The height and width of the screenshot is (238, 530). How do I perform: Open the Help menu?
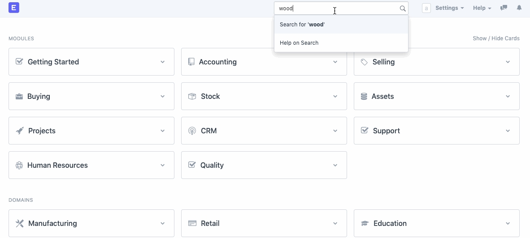(x=482, y=8)
